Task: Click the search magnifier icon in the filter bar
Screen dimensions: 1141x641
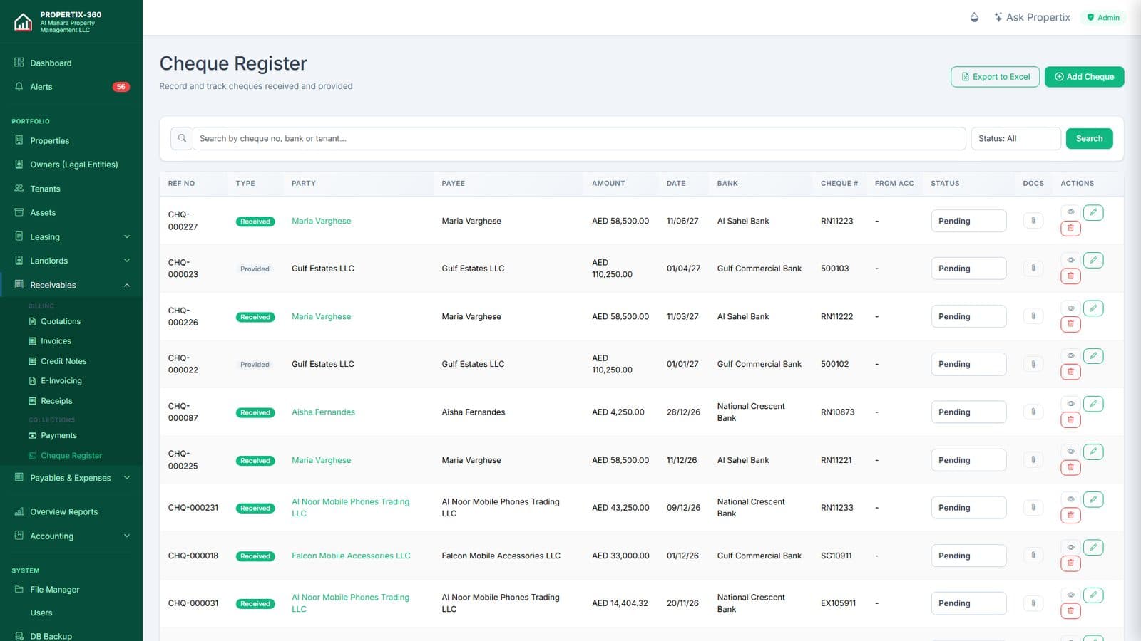Action: click(x=182, y=138)
